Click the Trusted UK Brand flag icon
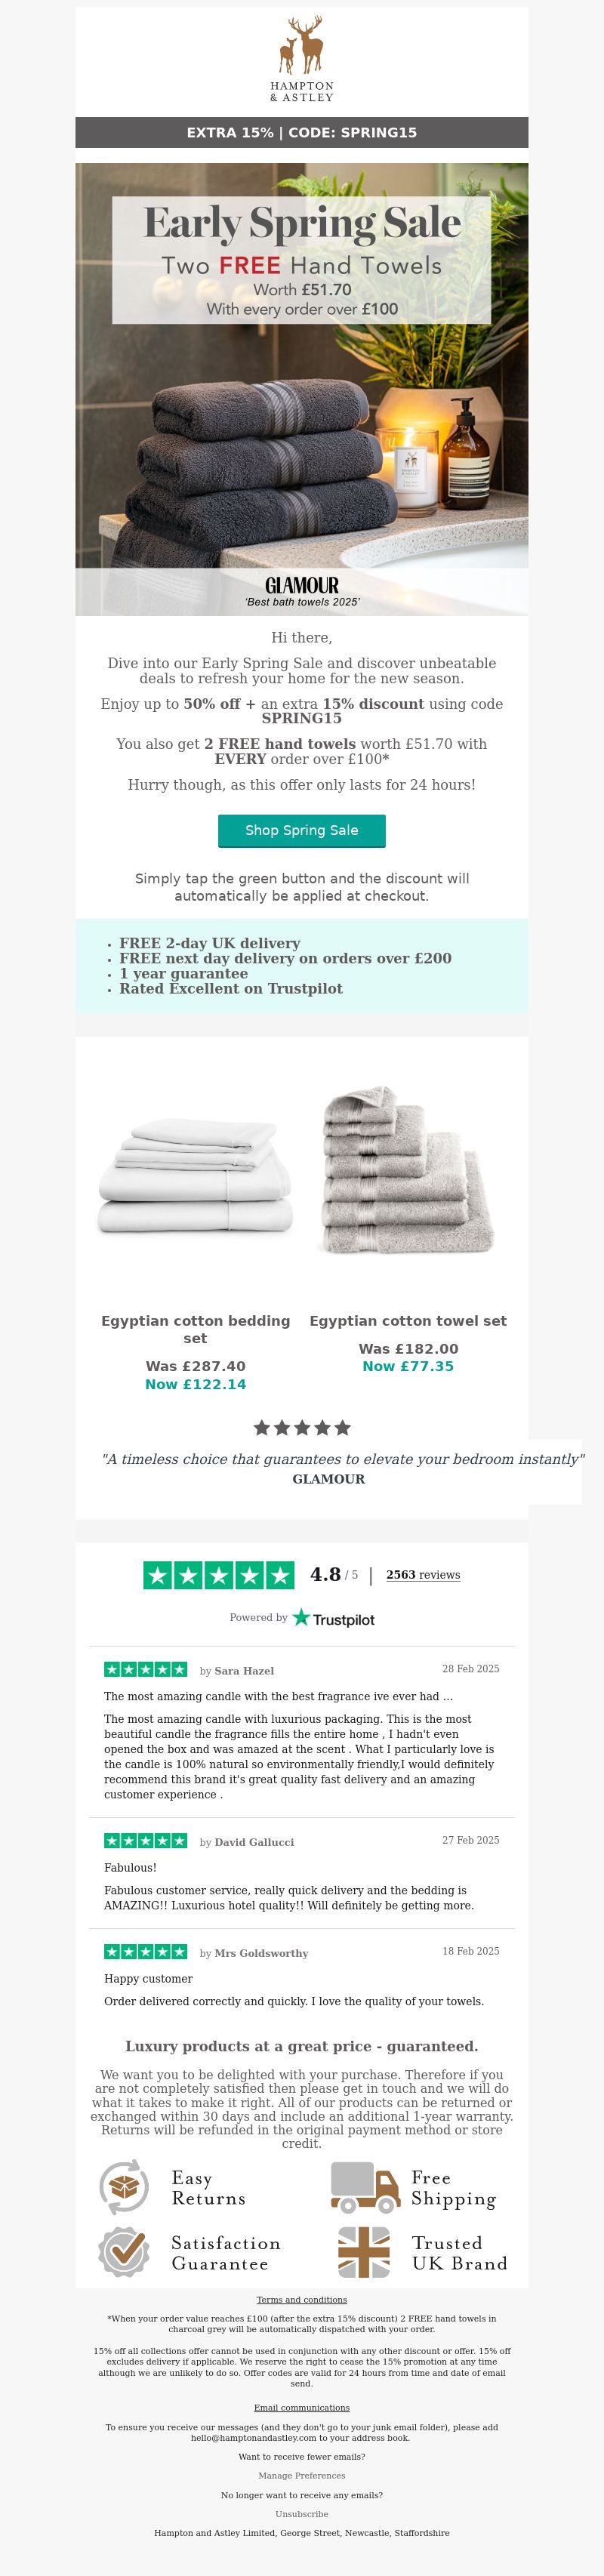The image size is (604, 2576). coord(364,2252)
